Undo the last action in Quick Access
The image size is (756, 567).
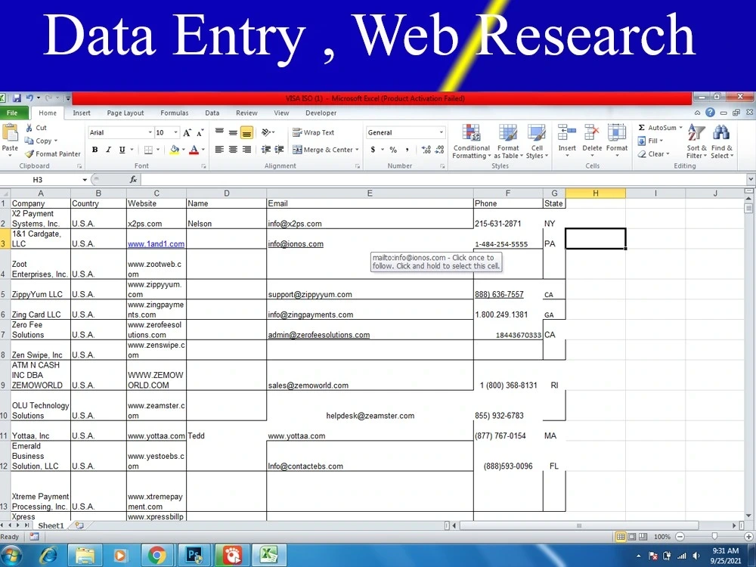[x=30, y=98]
